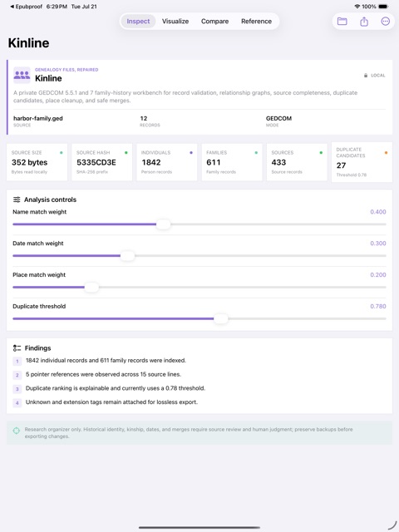Adjust the Name match weight slider

pyautogui.click(x=163, y=224)
